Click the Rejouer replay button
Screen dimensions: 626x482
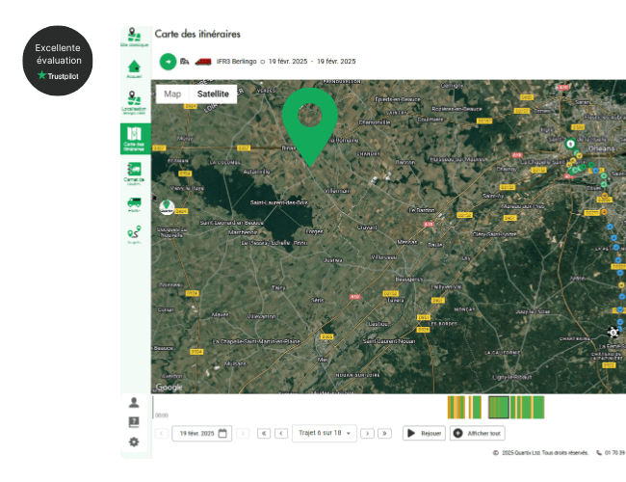pos(424,433)
